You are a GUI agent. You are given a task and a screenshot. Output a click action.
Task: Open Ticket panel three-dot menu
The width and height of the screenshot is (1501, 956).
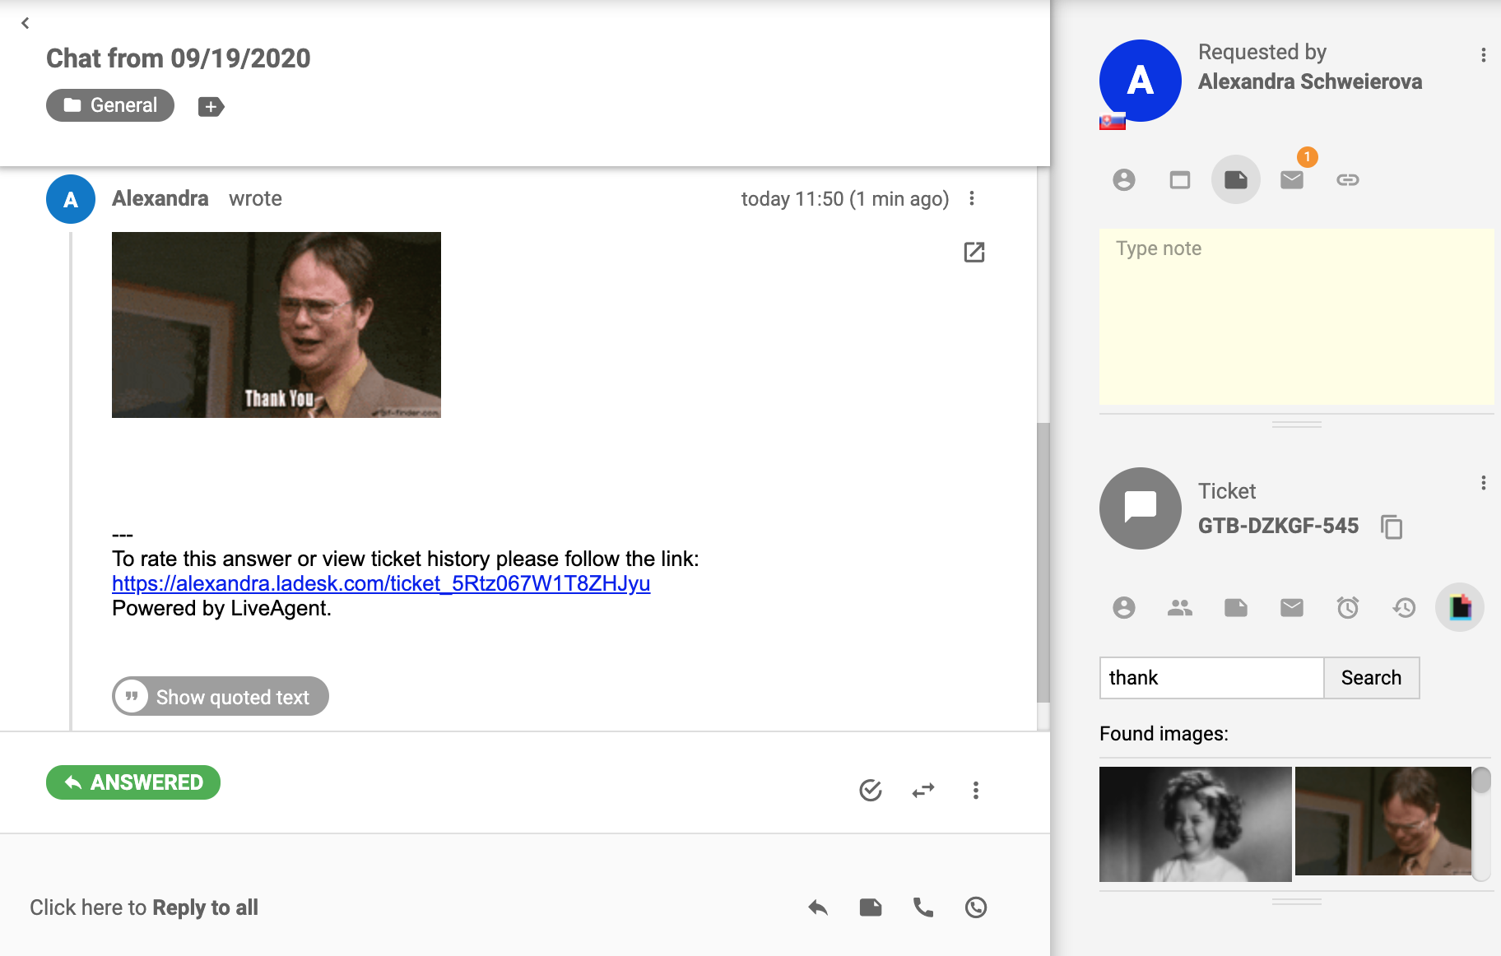coord(1484,483)
